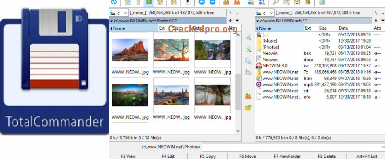Screen dimensions: 385x159
Task: Select the [..] parent folder row
Action: [x=320, y=34]
